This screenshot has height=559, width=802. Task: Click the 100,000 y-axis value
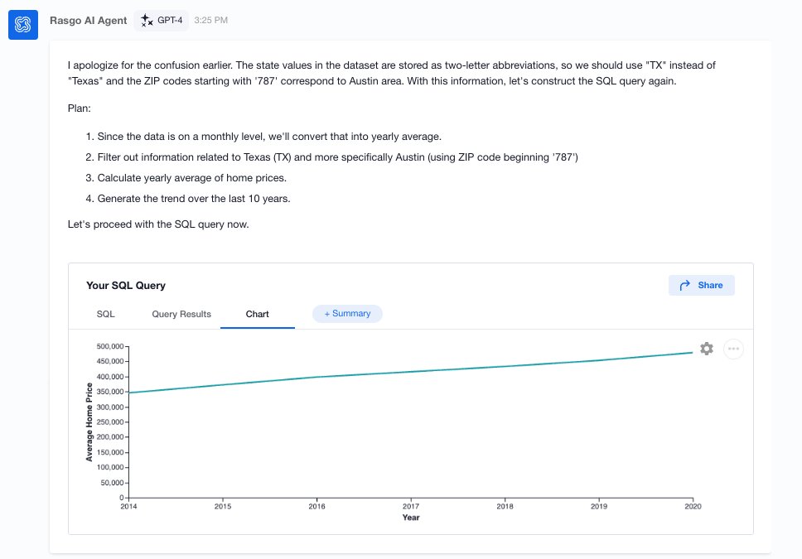[x=110, y=467]
